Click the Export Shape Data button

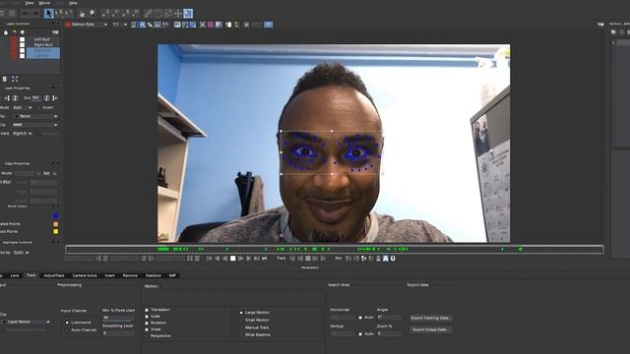tap(430, 329)
